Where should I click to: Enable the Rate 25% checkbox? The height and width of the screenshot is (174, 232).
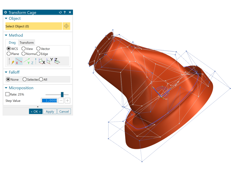[7, 94]
